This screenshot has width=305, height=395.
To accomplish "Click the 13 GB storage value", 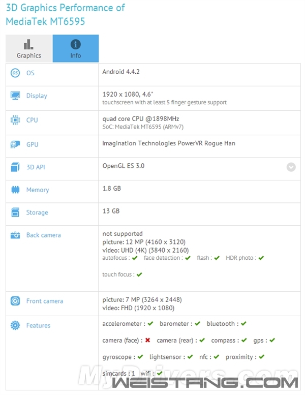I will point(111,211).
